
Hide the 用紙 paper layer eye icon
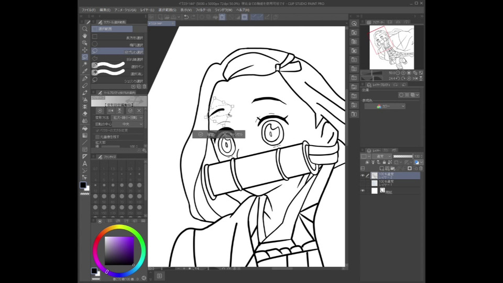pos(363,191)
